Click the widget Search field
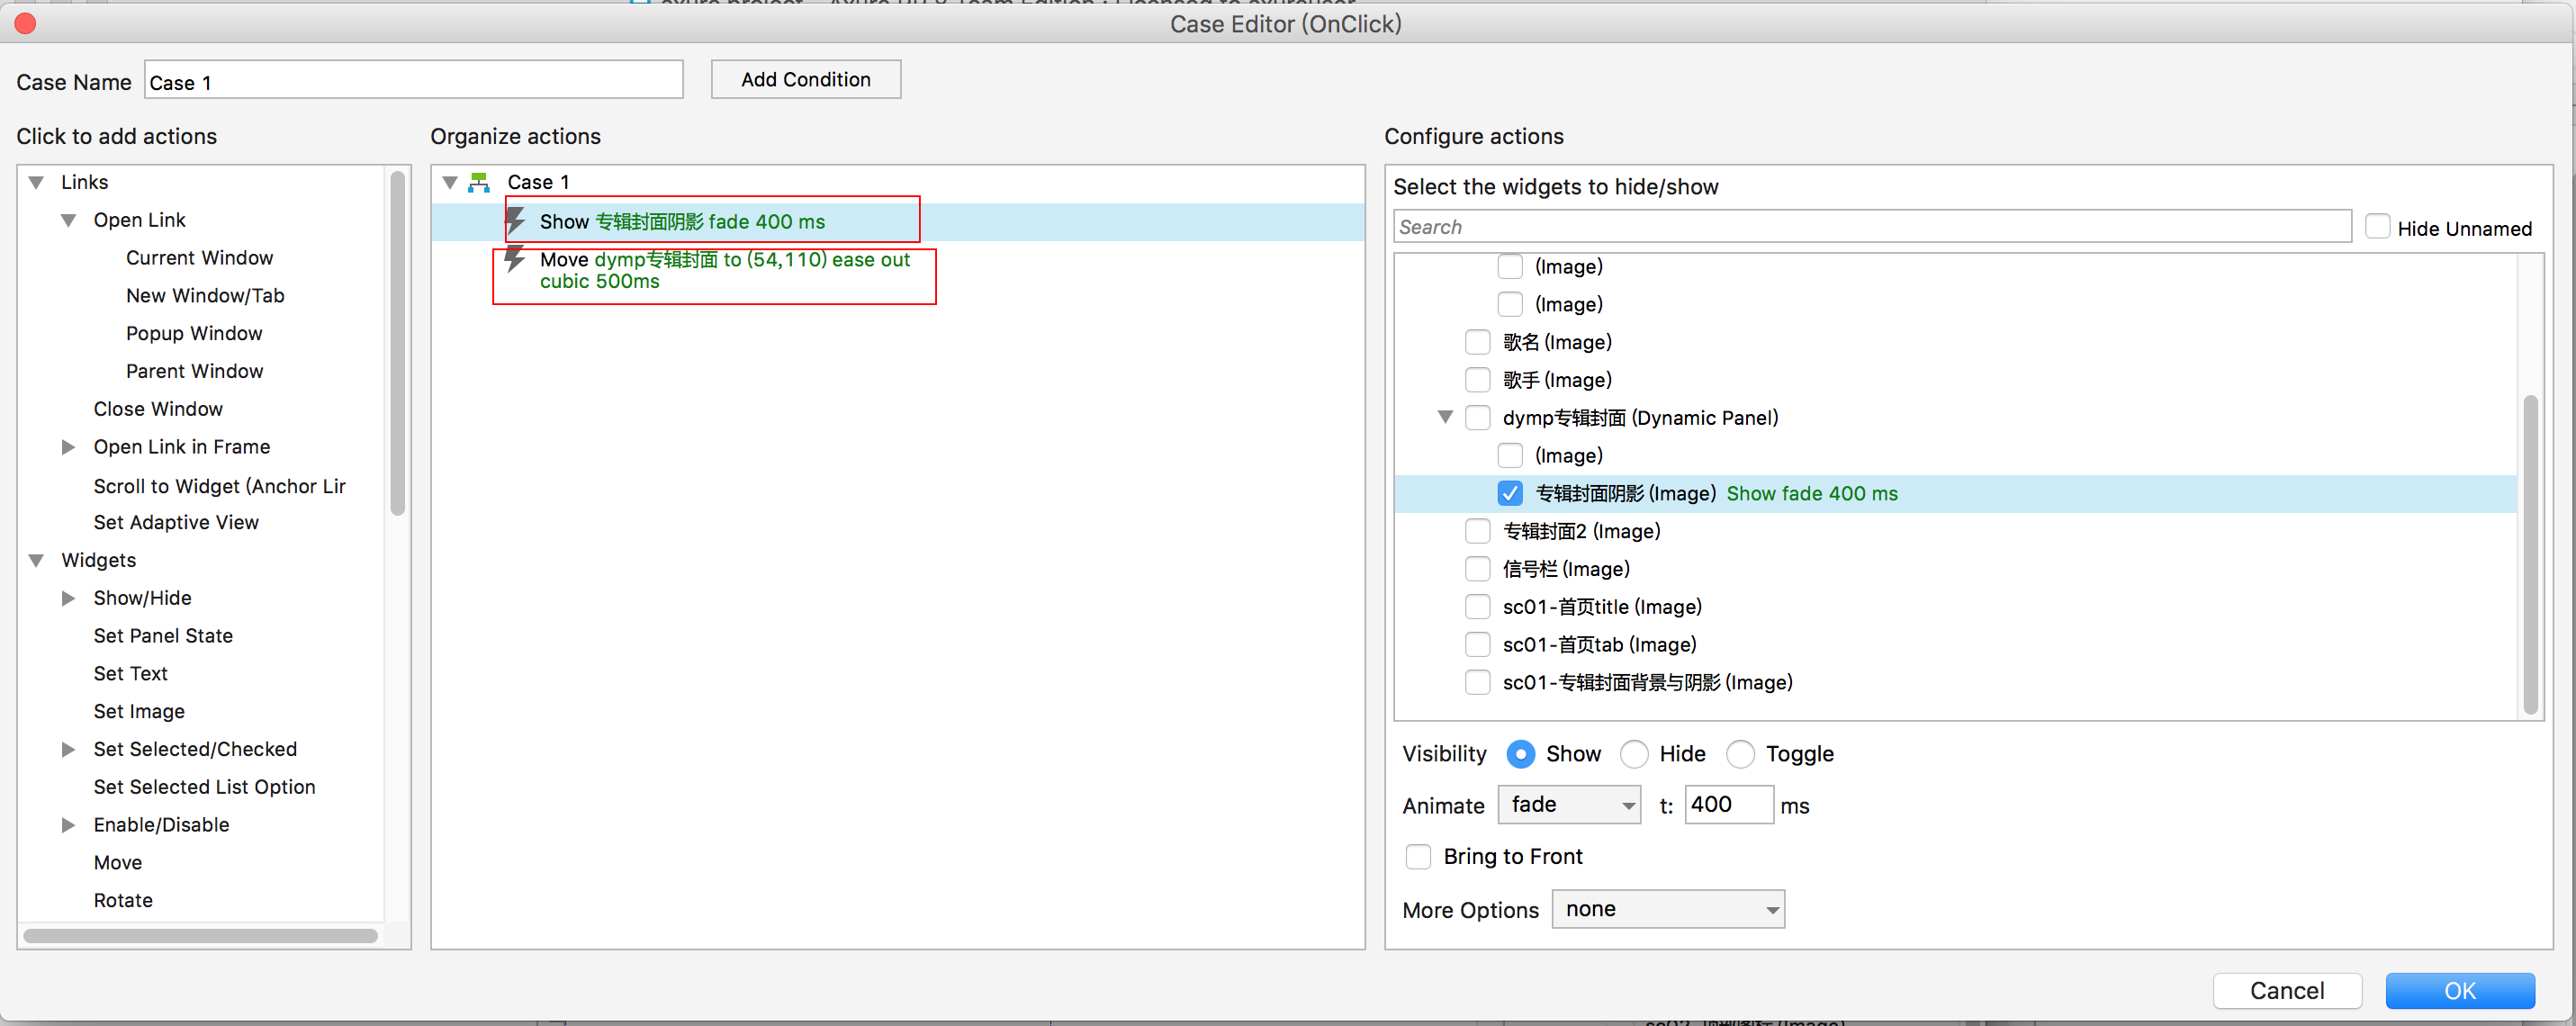 (1871, 227)
